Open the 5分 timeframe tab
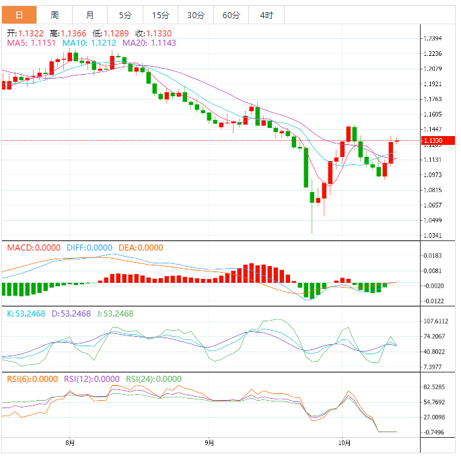Screen dimensions: 461x460 coord(125,15)
